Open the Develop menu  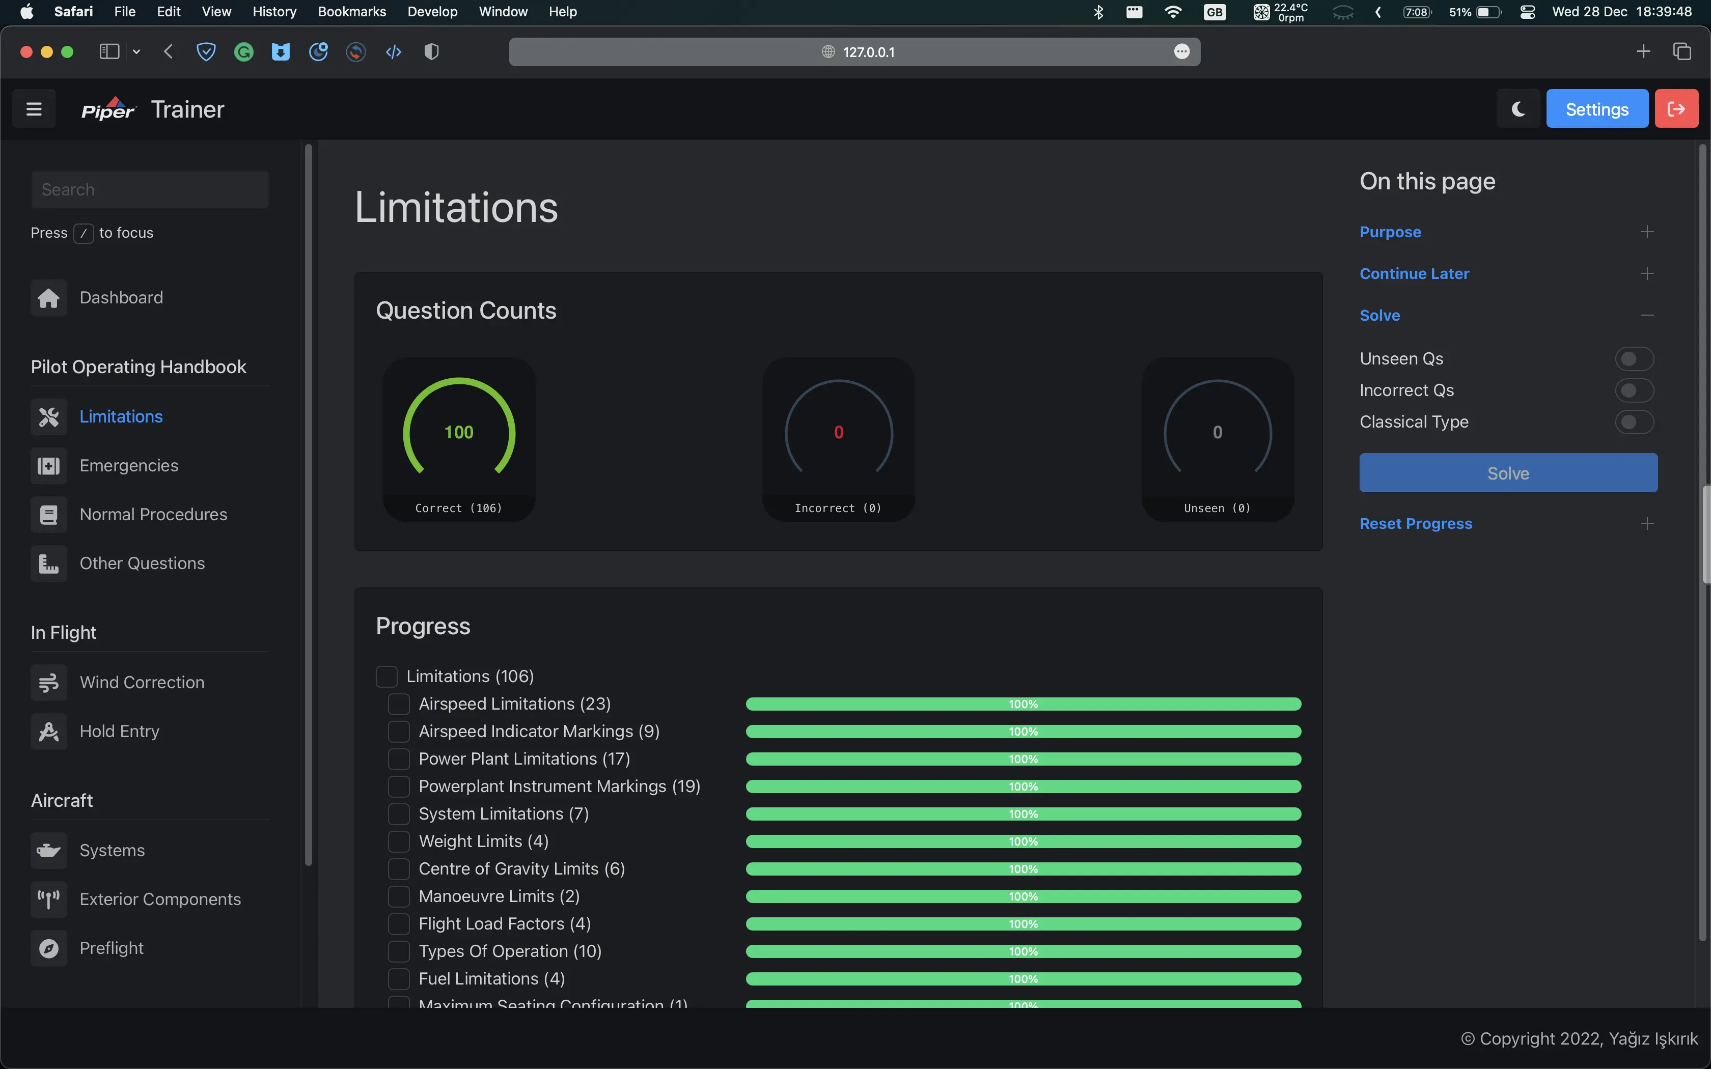[432, 12]
